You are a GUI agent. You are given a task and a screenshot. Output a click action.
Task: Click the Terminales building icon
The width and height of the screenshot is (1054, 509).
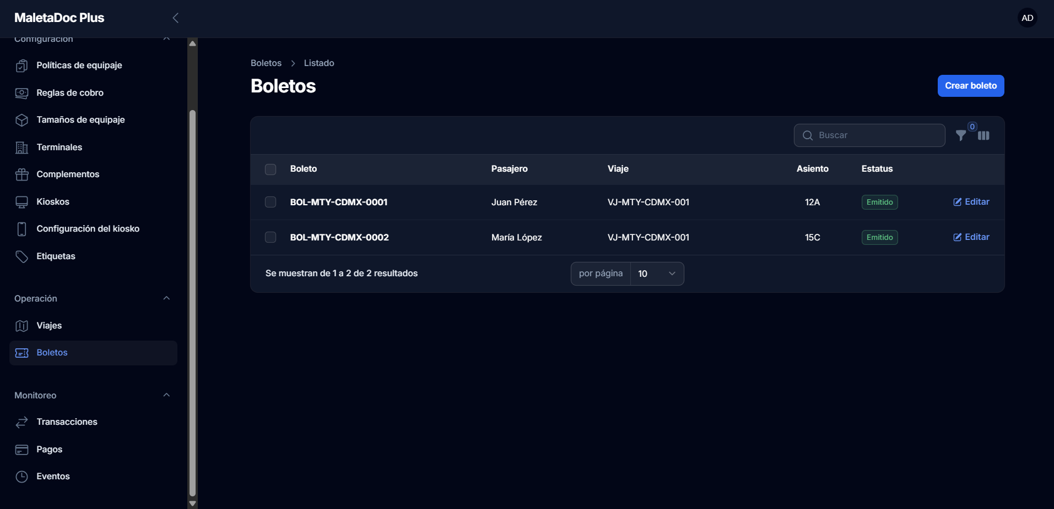coord(21,147)
